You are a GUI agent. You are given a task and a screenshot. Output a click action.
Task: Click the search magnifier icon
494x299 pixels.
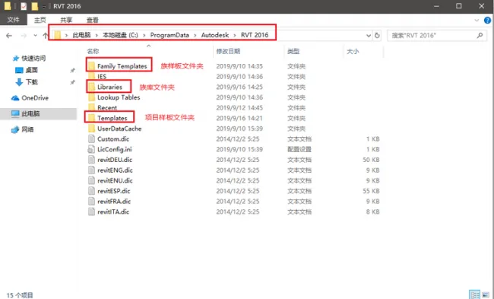click(480, 35)
